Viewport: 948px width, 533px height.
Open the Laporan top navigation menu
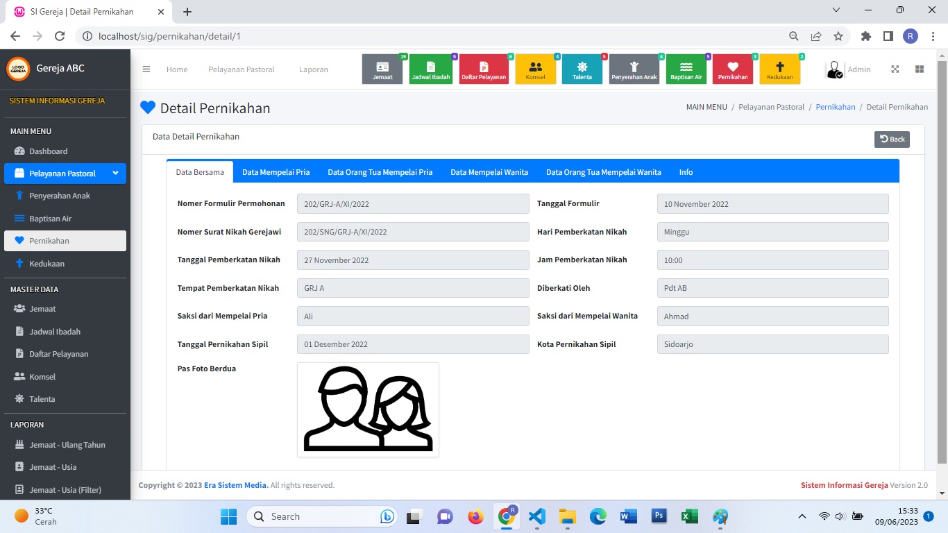click(x=314, y=69)
